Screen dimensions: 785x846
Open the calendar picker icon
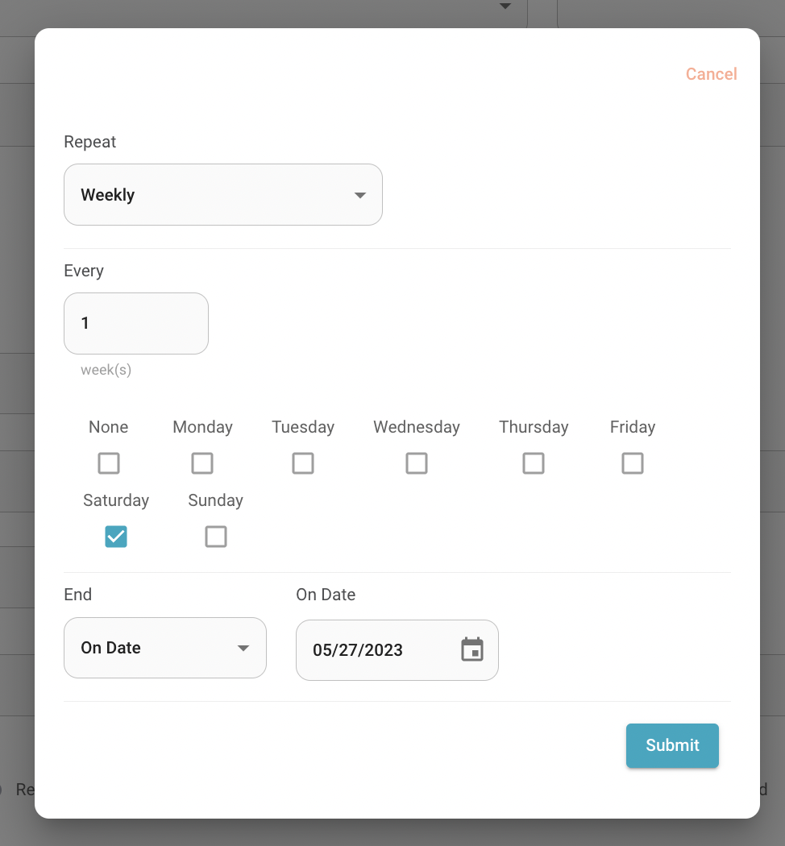coord(472,649)
